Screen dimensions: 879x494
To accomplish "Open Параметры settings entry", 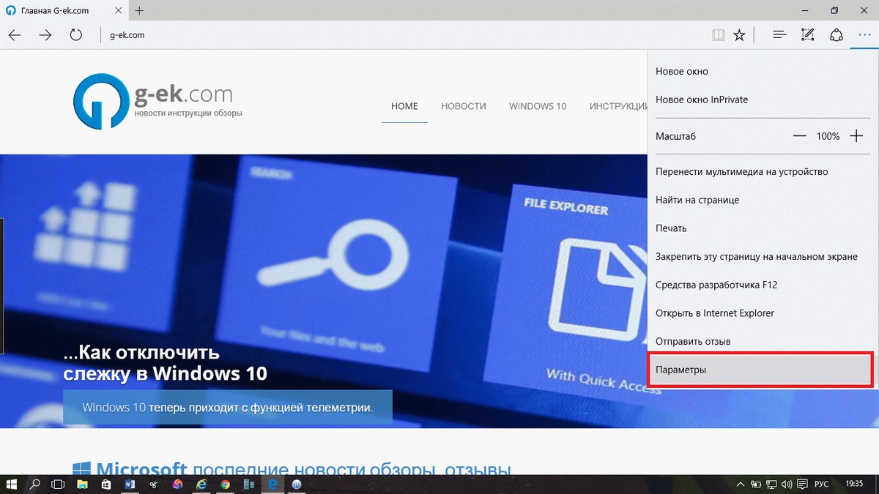I will pyautogui.click(x=761, y=370).
